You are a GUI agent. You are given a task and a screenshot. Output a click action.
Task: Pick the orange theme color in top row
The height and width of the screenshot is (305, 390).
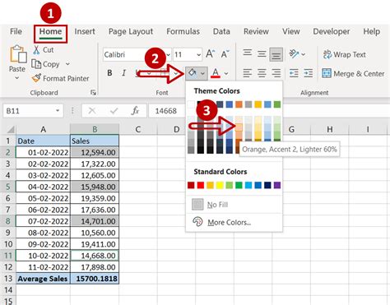(239, 104)
